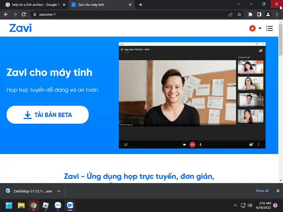Click the 'Zavi - Ứng dụng họp trực tuyến' heading
The height and width of the screenshot is (212, 283).
139,176
